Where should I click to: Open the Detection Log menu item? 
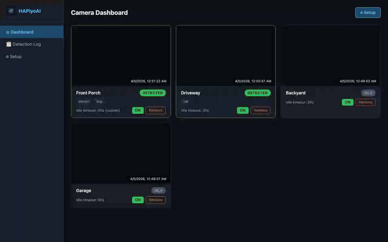click(26, 44)
